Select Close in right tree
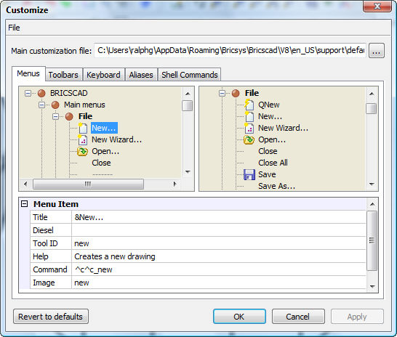 click(x=268, y=151)
